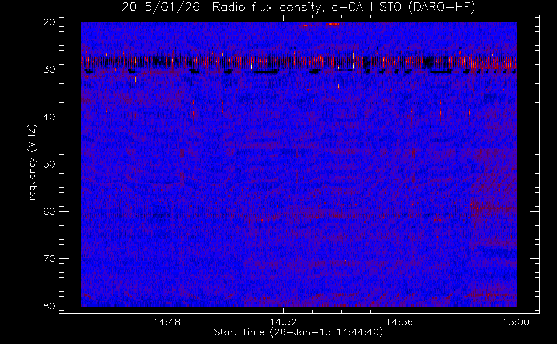557x344 pixels.
Task: Click the 20 frequency tick label
Action: click(x=50, y=22)
